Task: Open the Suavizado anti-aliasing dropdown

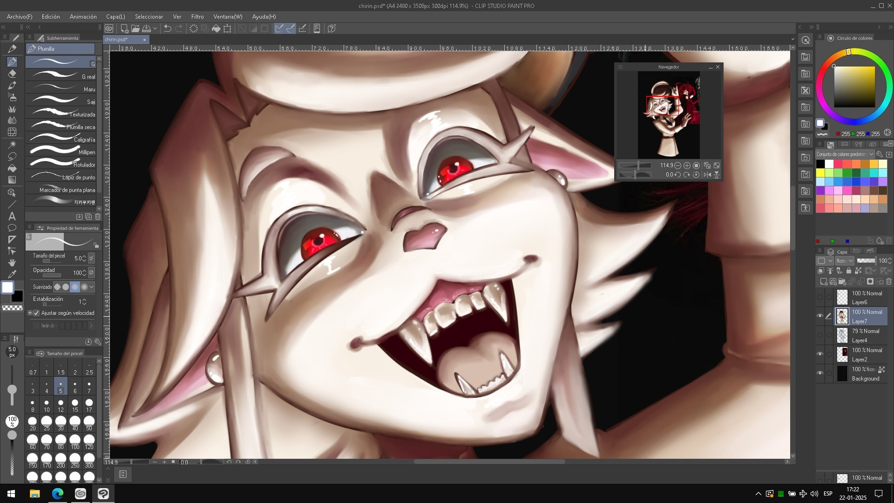Action: (x=92, y=287)
